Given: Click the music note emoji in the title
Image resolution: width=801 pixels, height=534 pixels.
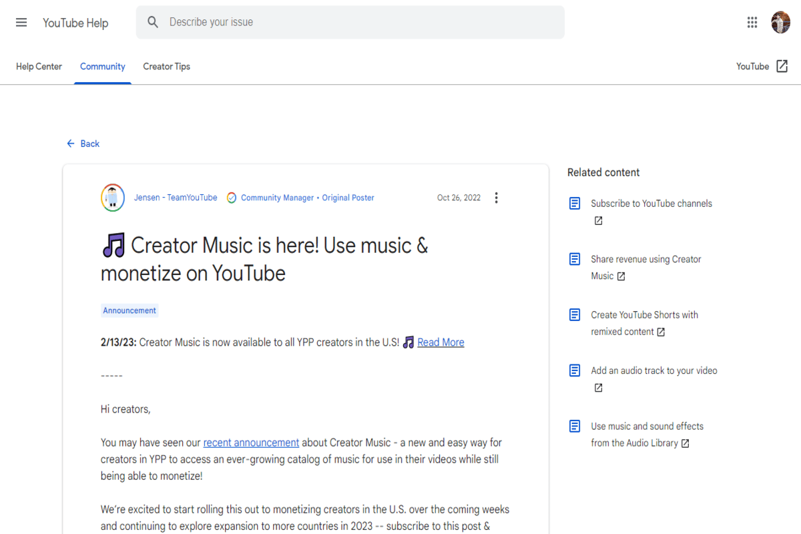Looking at the screenshot, I should pos(113,246).
